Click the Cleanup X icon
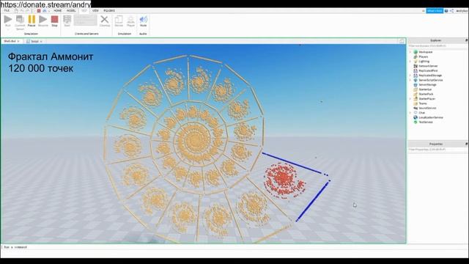Viewport: 469px width, 264px height. [x=104, y=21]
